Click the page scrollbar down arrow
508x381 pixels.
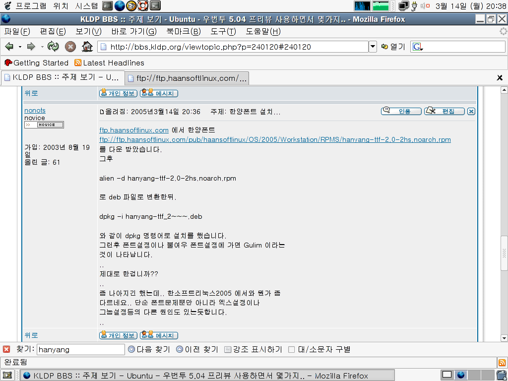[504, 338]
